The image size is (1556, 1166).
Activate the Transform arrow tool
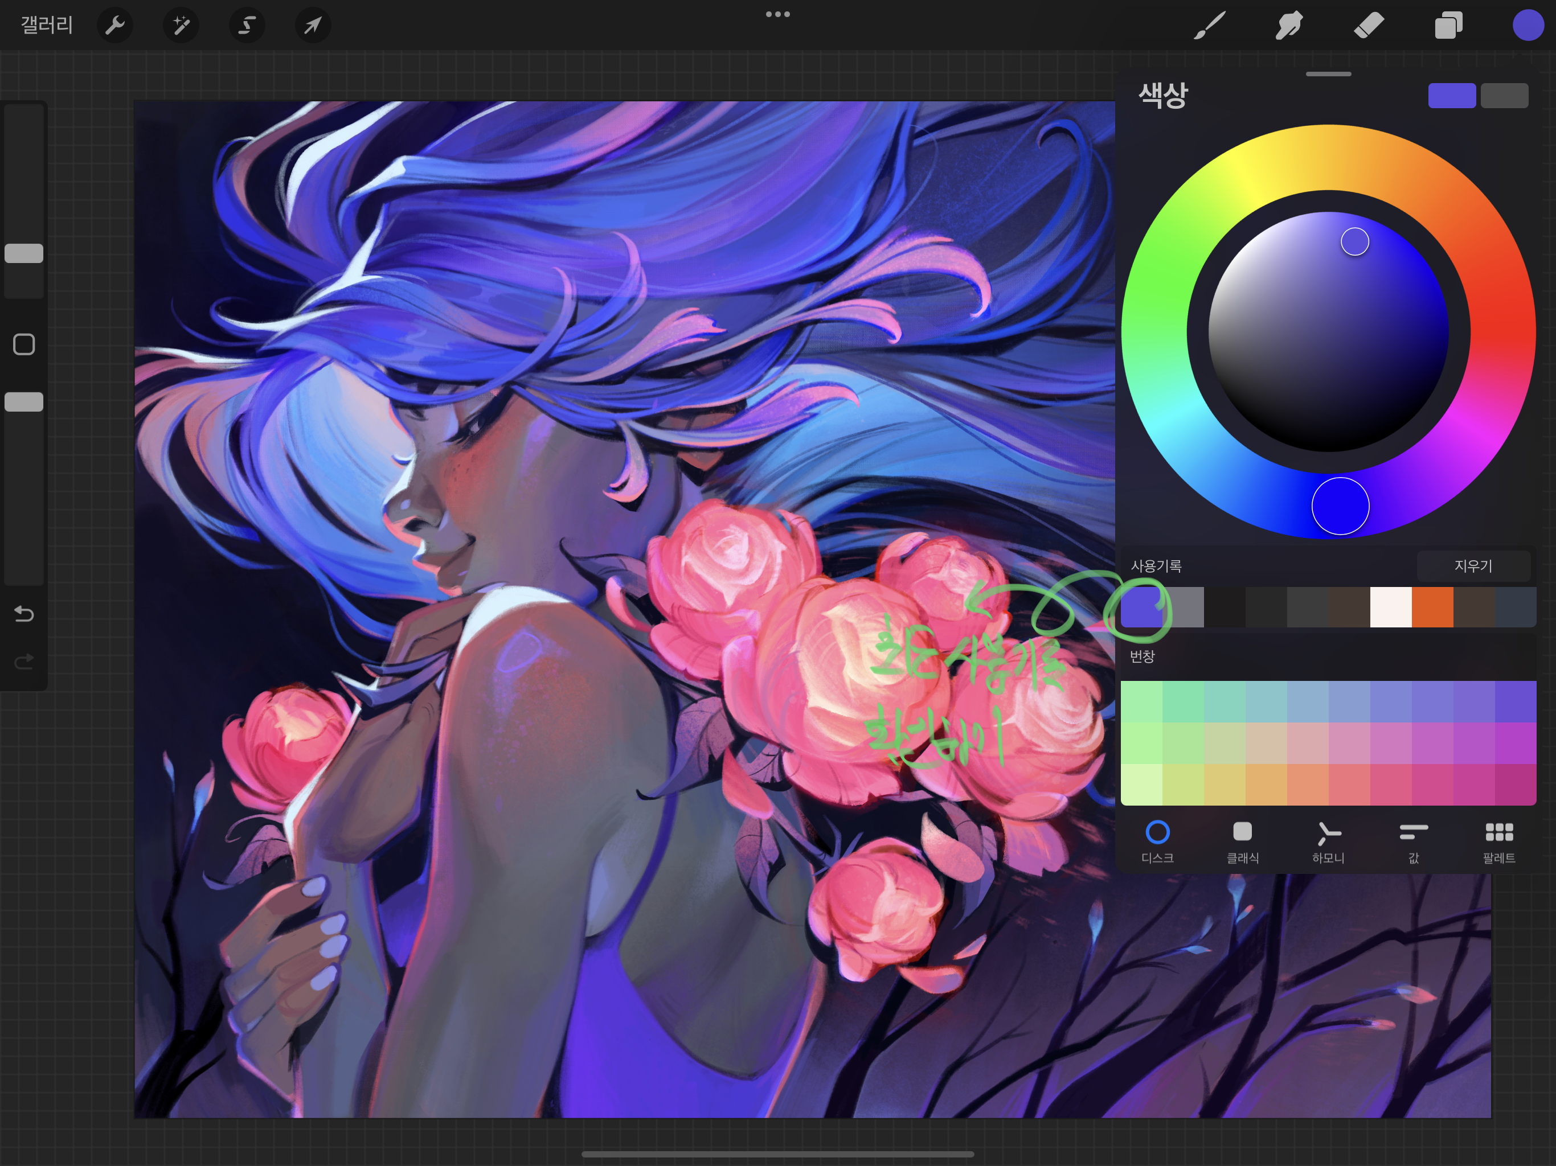(x=312, y=26)
